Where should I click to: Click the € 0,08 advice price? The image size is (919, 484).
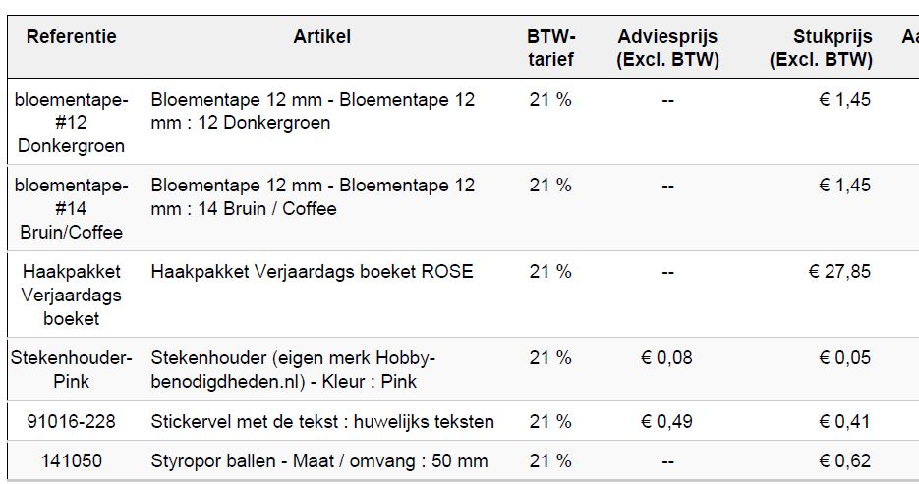point(667,357)
